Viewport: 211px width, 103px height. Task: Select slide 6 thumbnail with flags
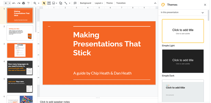[x=20, y=99]
